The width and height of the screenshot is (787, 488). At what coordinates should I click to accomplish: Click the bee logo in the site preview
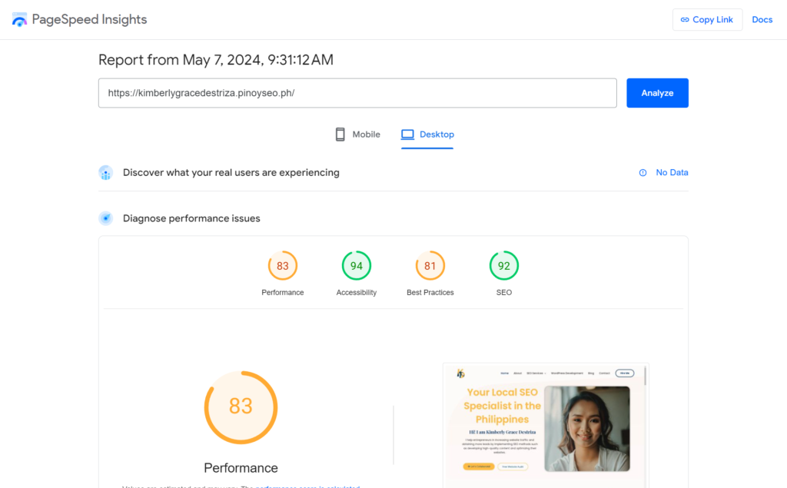461,373
